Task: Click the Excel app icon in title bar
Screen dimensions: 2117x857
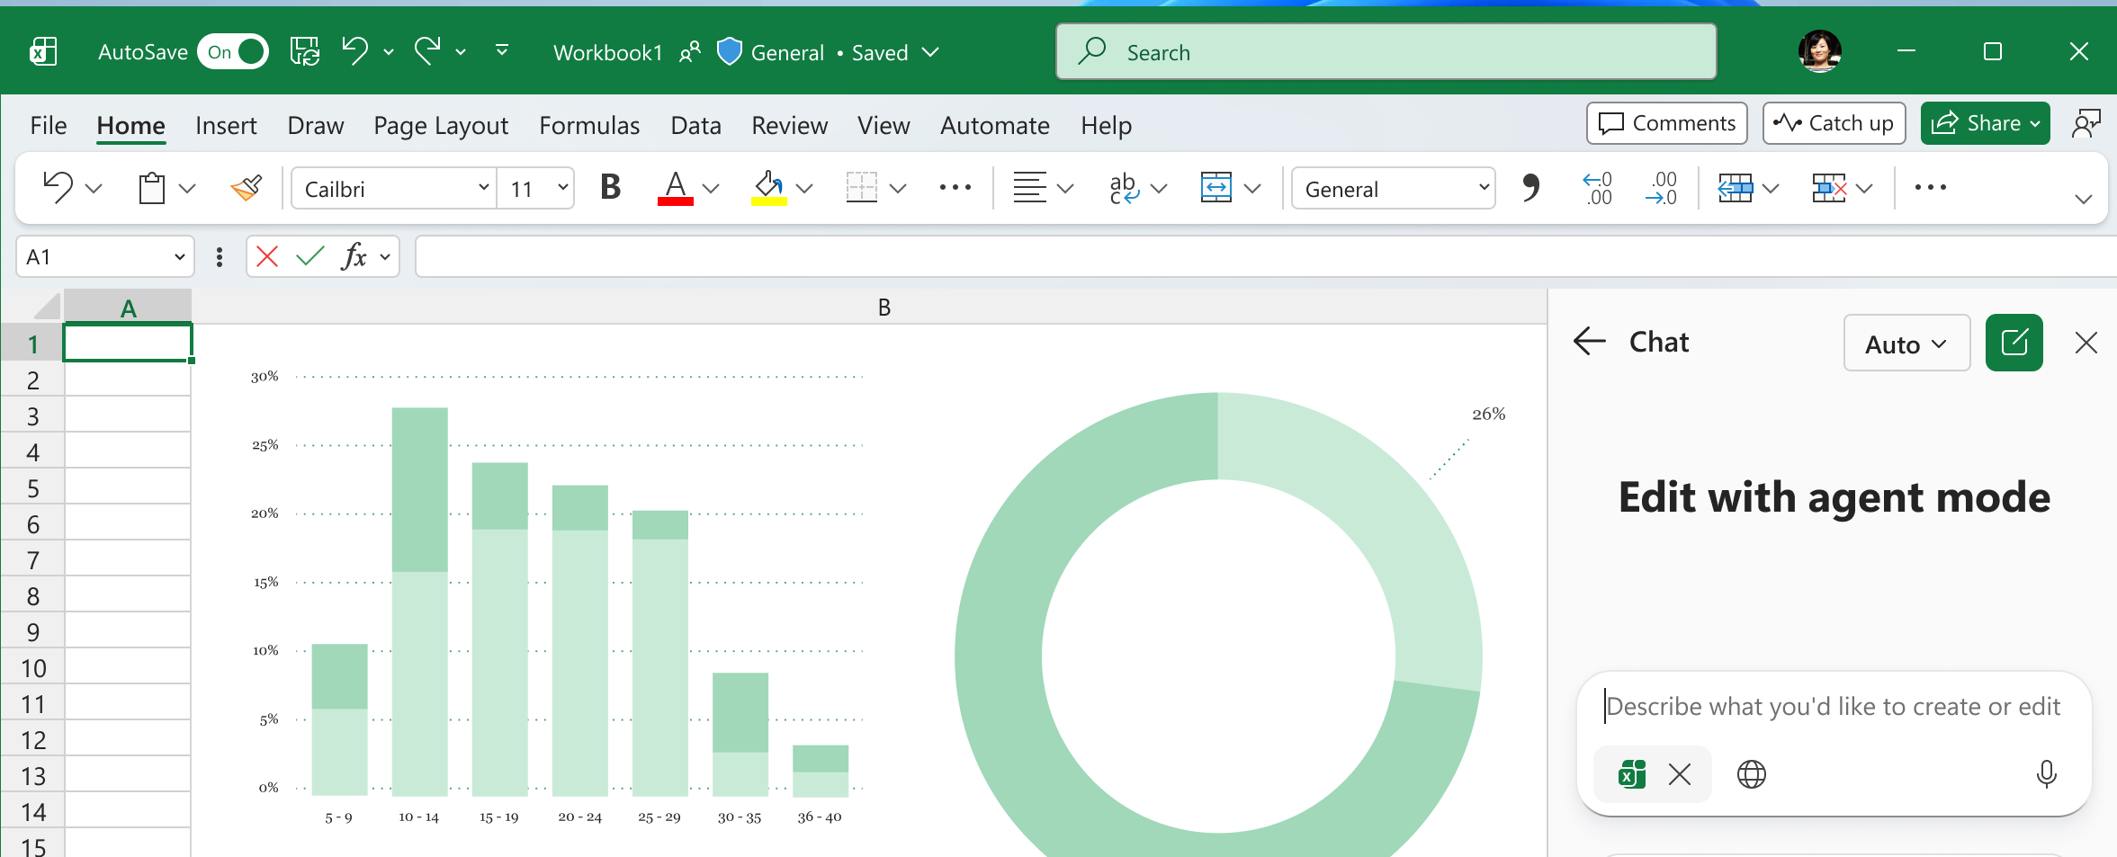Action: point(42,52)
